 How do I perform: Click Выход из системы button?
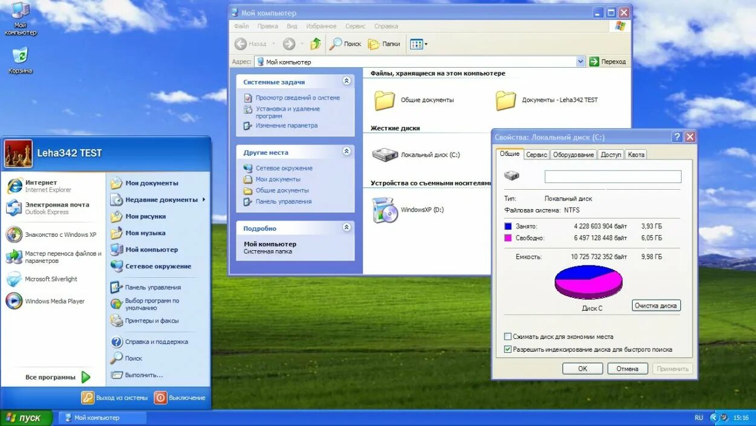pyautogui.click(x=115, y=398)
